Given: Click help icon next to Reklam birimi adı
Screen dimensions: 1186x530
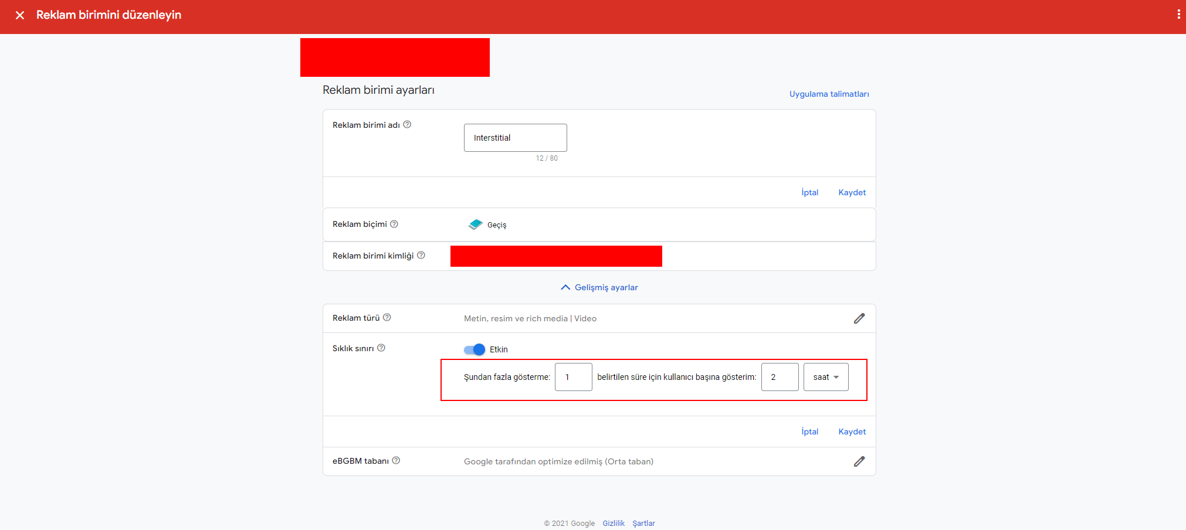Looking at the screenshot, I should coord(407,124).
